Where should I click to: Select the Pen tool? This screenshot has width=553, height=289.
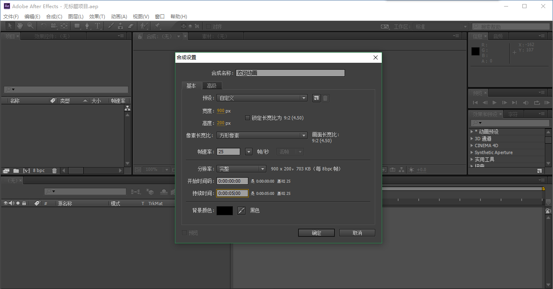(x=87, y=26)
